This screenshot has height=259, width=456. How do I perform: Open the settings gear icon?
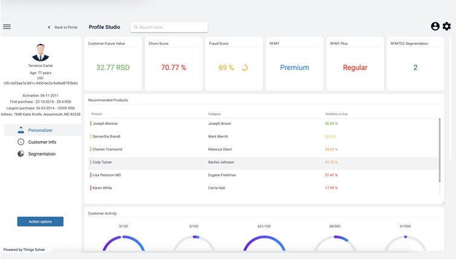(447, 27)
